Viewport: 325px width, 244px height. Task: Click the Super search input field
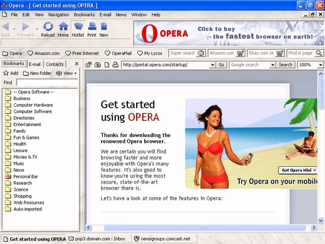coord(183,53)
